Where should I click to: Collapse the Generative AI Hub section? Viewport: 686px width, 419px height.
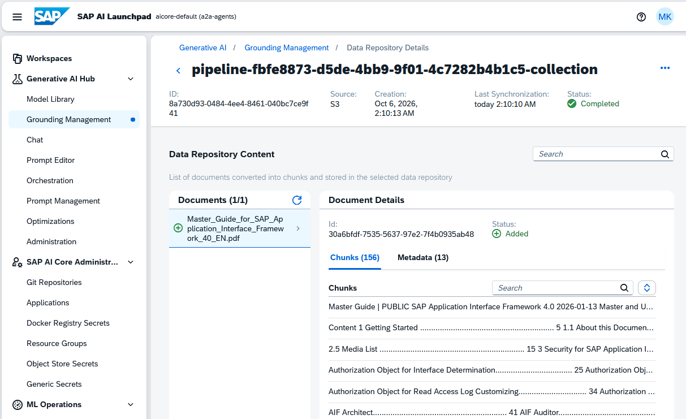click(x=131, y=79)
